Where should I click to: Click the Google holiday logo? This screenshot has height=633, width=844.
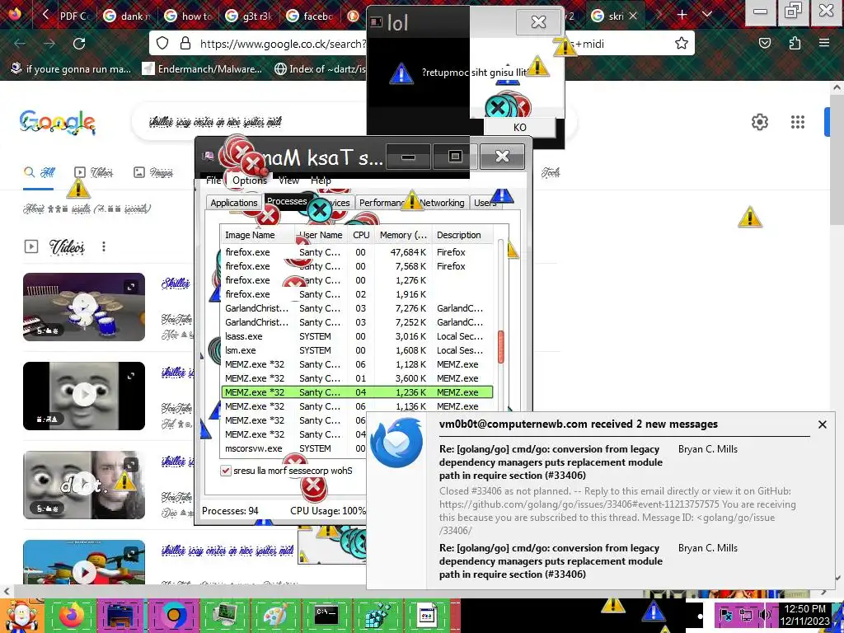coord(57,123)
